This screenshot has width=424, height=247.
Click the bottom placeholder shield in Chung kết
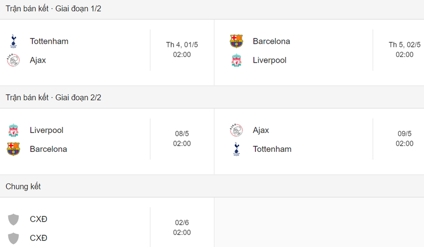point(13,238)
